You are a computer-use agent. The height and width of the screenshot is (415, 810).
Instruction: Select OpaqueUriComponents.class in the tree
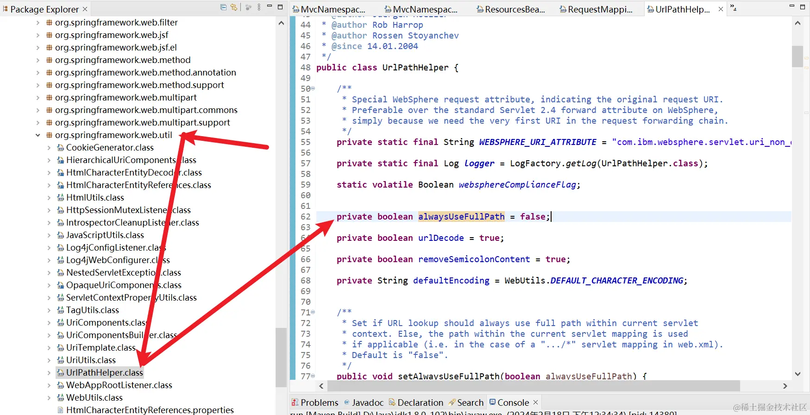[x=124, y=285]
